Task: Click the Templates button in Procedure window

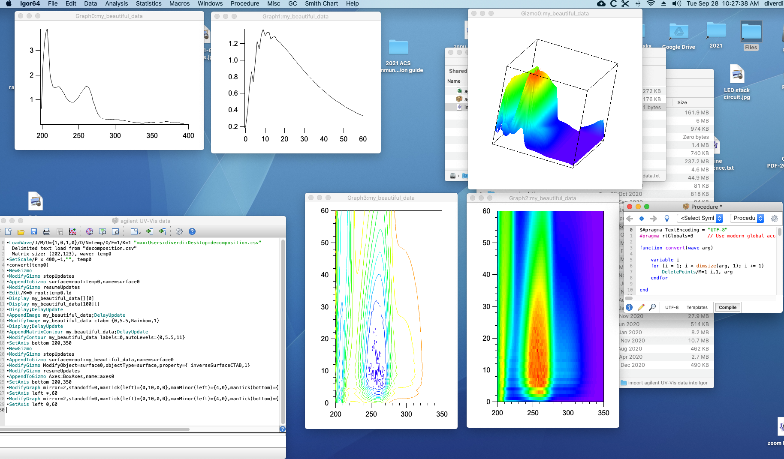Action: tap(697, 307)
